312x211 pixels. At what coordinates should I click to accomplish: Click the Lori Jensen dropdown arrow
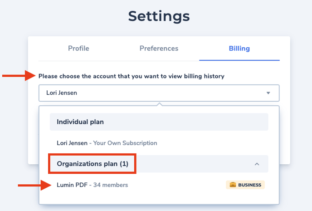[268, 93]
